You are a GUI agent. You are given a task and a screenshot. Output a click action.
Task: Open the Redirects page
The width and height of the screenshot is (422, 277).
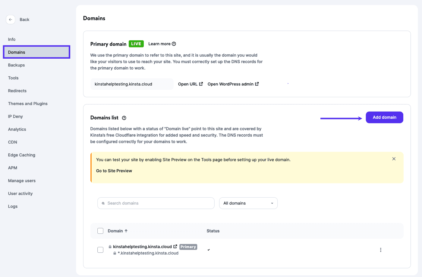pyautogui.click(x=17, y=91)
